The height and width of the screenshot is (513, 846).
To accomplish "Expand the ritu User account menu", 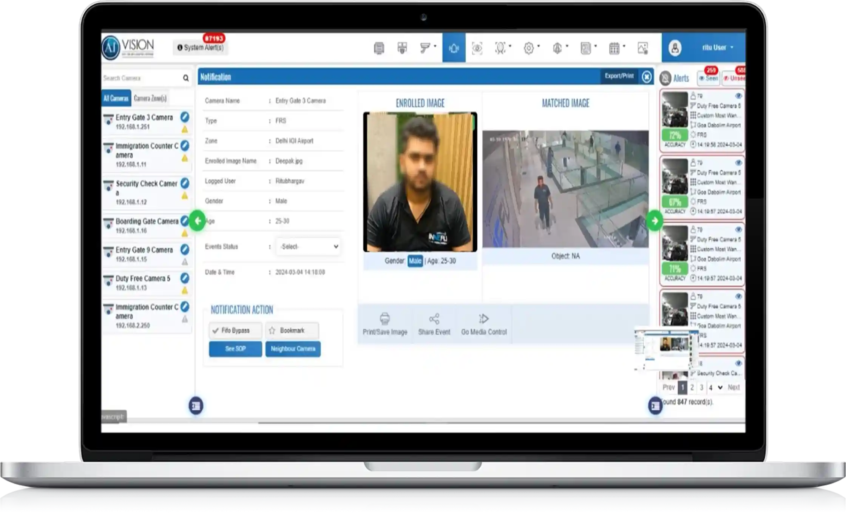I will click(x=718, y=48).
